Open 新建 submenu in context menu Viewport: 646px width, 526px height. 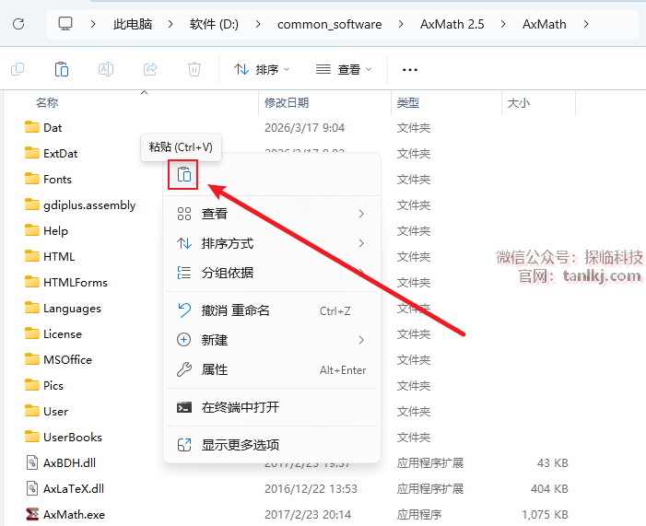[272, 340]
